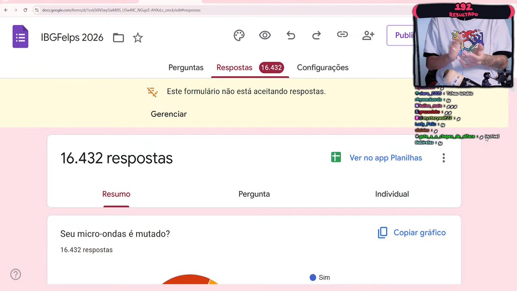Move form to folder
The image size is (517, 291).
coord(118,38)
